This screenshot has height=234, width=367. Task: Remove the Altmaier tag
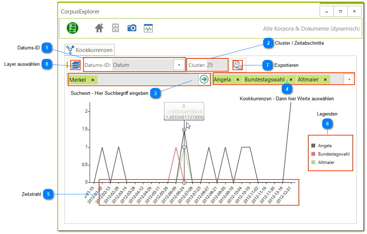tap(325, 80)
